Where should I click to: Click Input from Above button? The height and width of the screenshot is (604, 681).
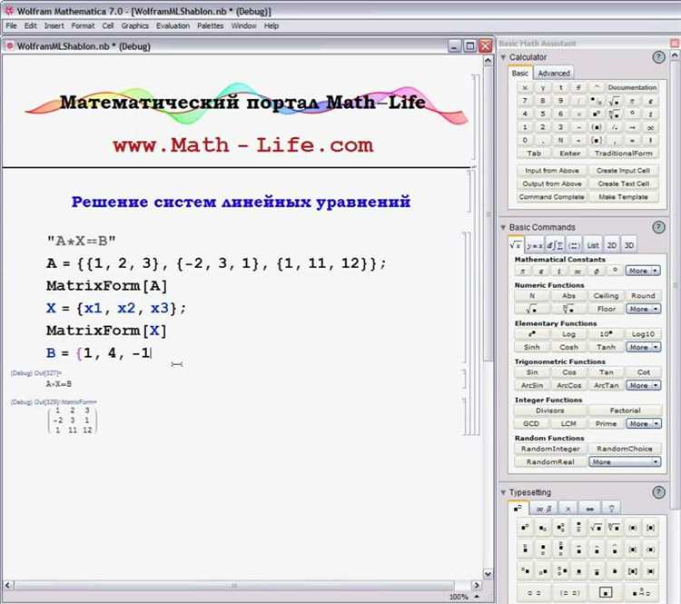pyautogui.click(x=551, y=171)
